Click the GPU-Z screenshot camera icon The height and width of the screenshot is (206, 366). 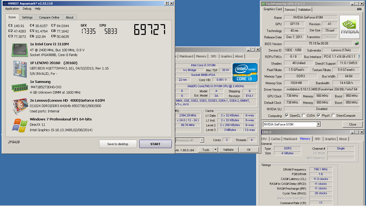(359, 9)
